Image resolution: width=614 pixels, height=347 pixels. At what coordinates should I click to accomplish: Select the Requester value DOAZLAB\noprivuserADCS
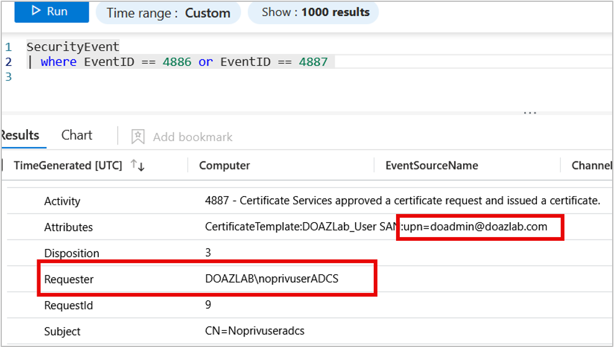pyautogui.click(x=271, y=279)
